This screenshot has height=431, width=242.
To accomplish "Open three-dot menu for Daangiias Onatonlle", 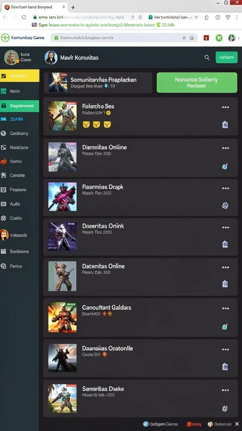I will coord(226,350).
